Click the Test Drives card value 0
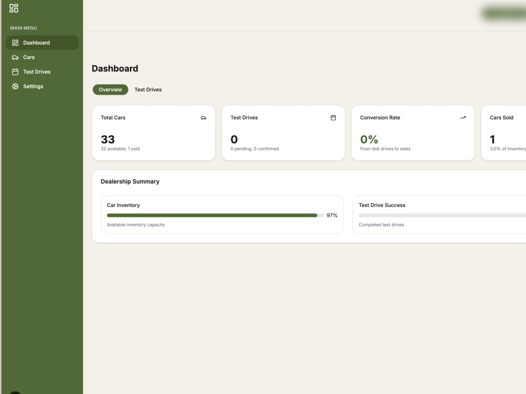 coord(234,139)
